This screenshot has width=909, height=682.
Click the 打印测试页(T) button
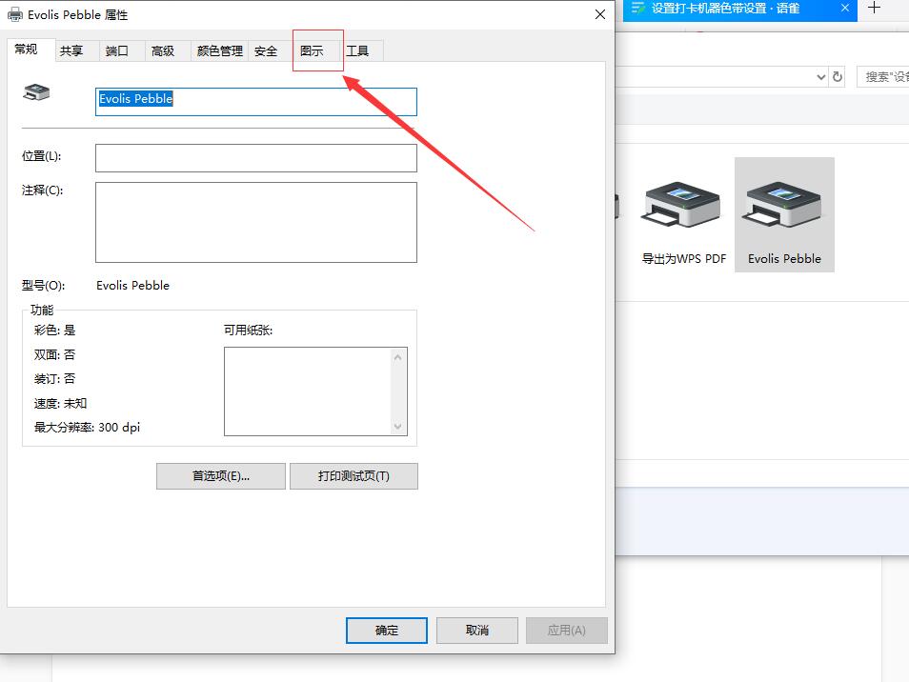pyautogui.click(x=353, y=476)
